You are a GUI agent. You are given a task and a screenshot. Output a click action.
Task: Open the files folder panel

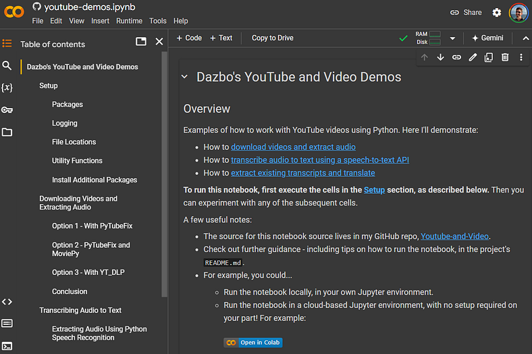(x=7, y=132)
